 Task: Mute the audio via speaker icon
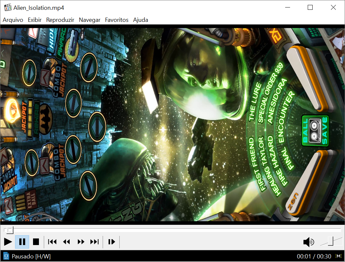[x=309, y=242]
